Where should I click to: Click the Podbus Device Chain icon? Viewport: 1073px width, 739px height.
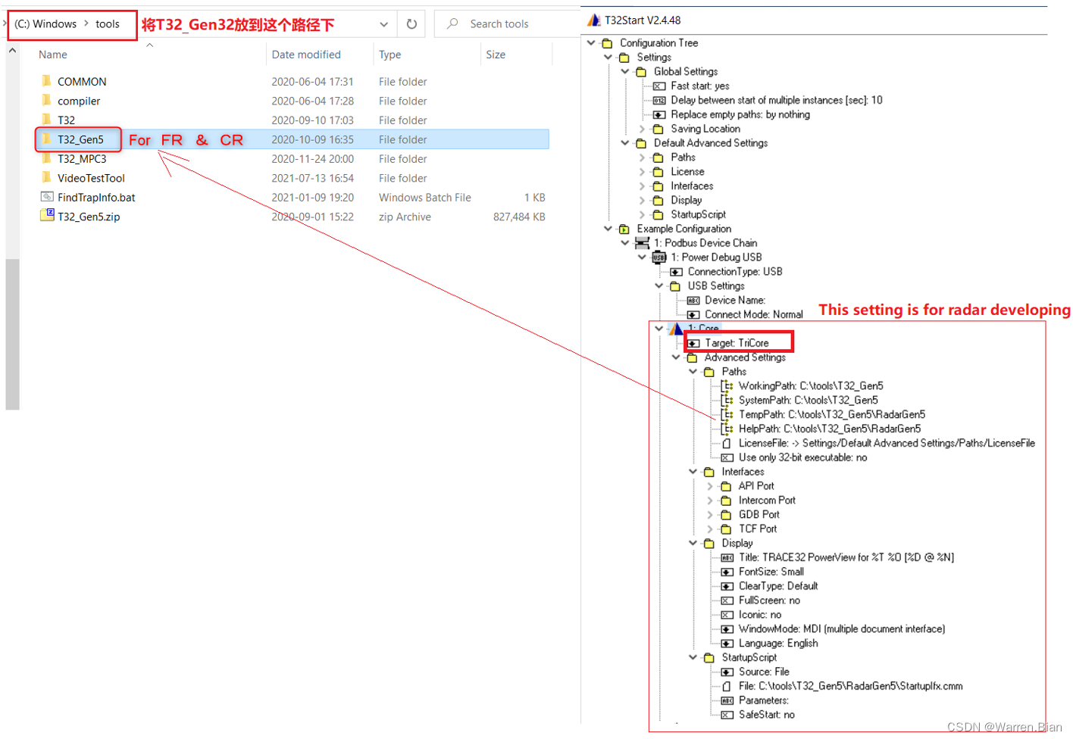(x=642, y=243)
